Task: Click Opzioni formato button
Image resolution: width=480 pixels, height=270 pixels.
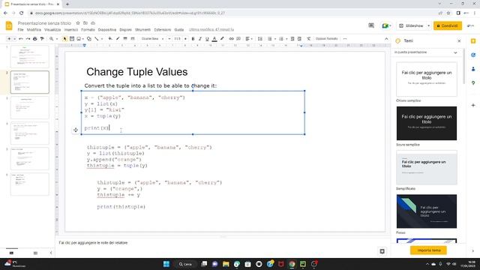Action: 327,39
